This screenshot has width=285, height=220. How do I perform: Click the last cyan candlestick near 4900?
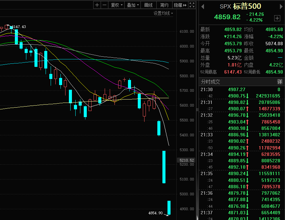coord(169,208)
